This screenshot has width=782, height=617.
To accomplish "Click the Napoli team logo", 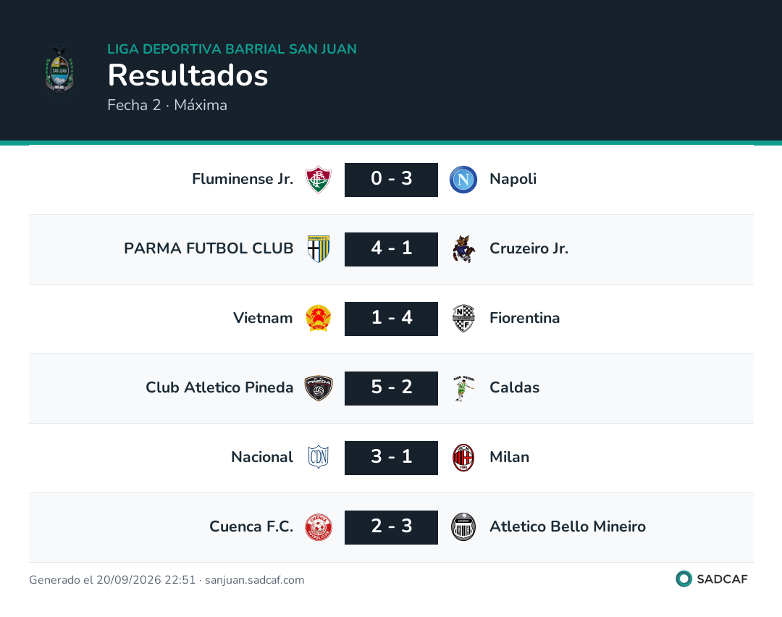I will (463, 180).
